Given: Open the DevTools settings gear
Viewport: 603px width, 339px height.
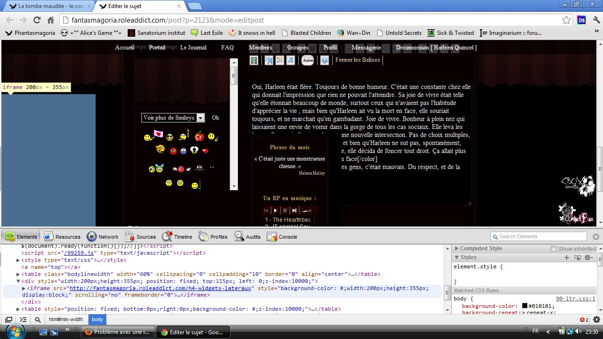Looking at the screenshot, I should tap(596, 319).
